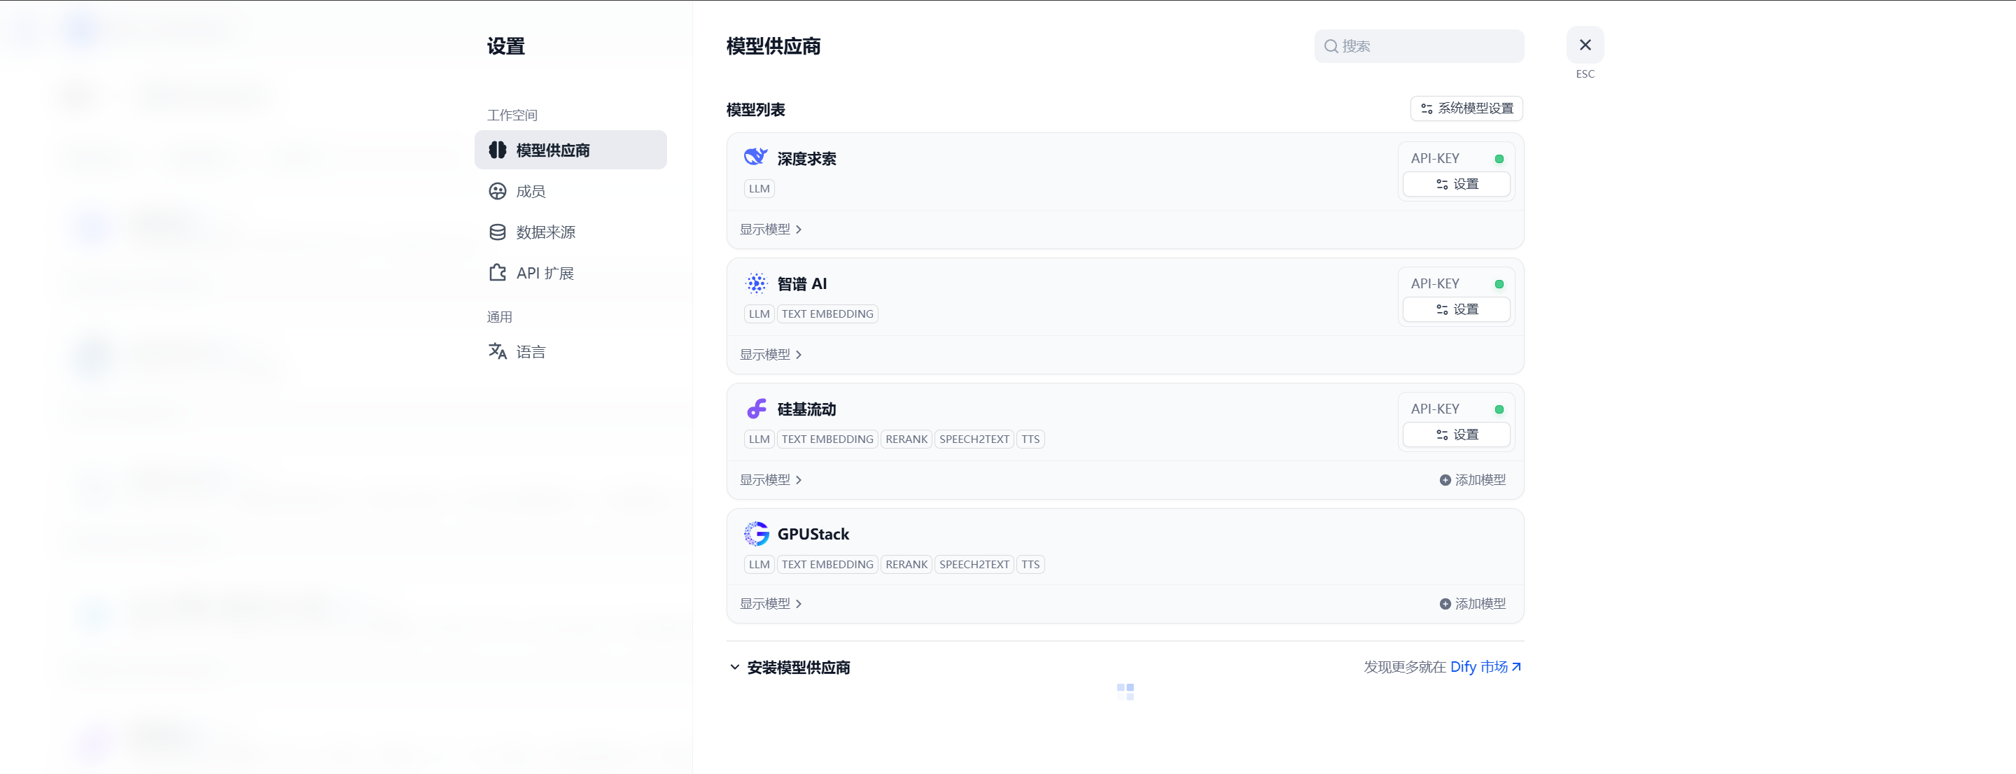Click the 硅基流动 logo icon

pyautogui.click(x=756, y=409)
